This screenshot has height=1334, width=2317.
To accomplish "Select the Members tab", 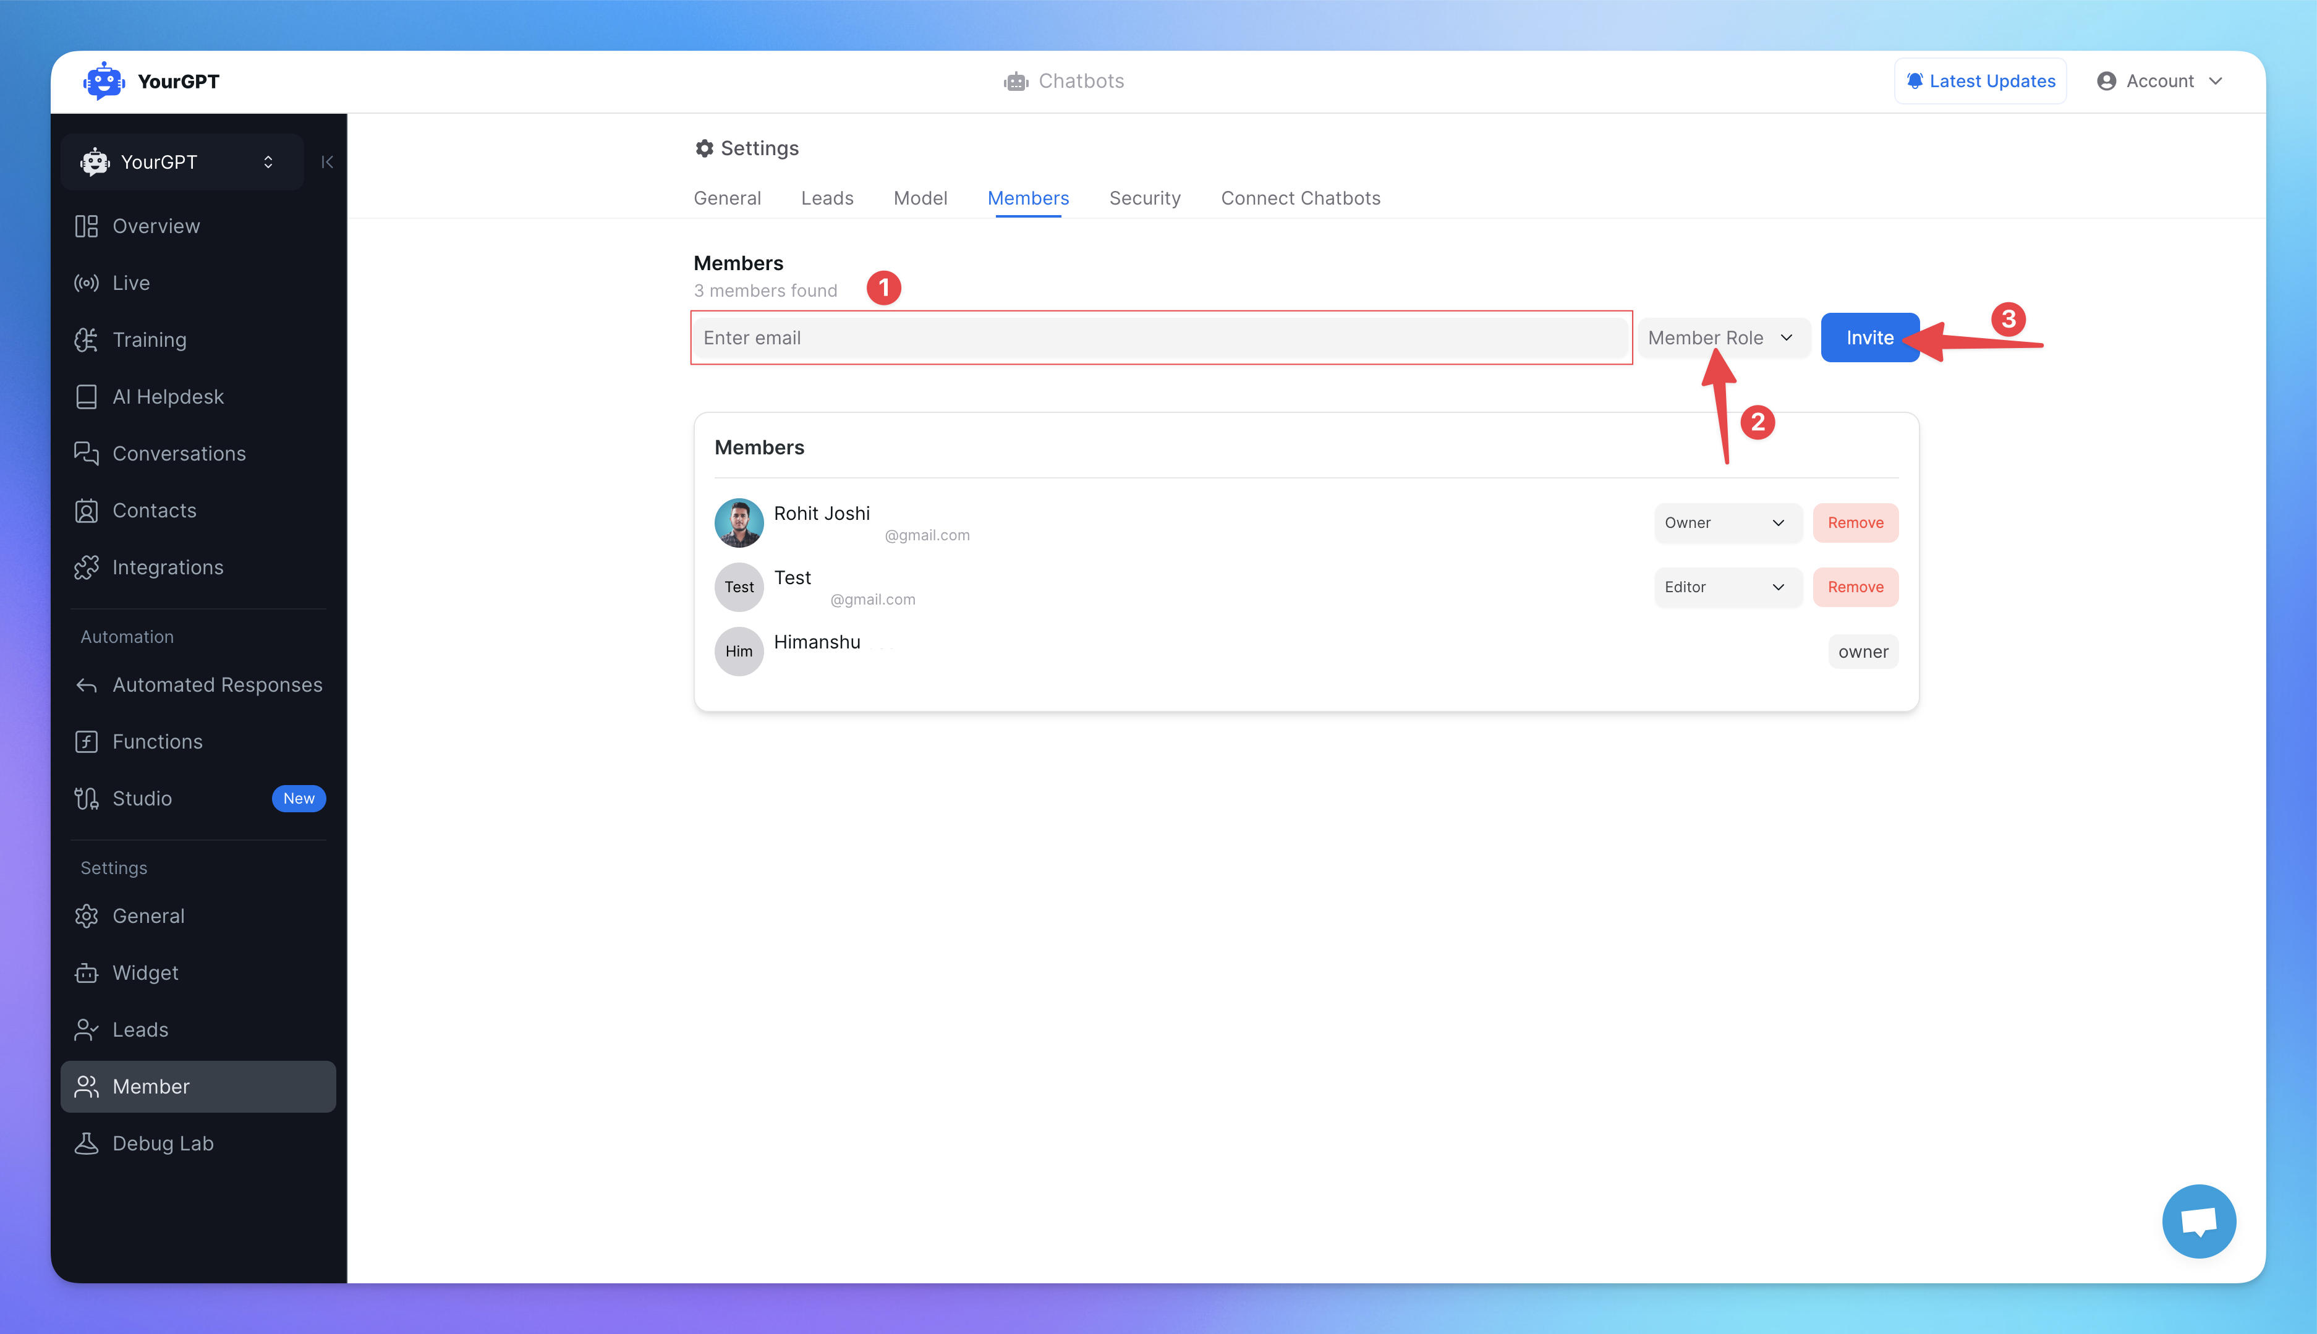I will pyautogui.click(x=1028, y=198).
